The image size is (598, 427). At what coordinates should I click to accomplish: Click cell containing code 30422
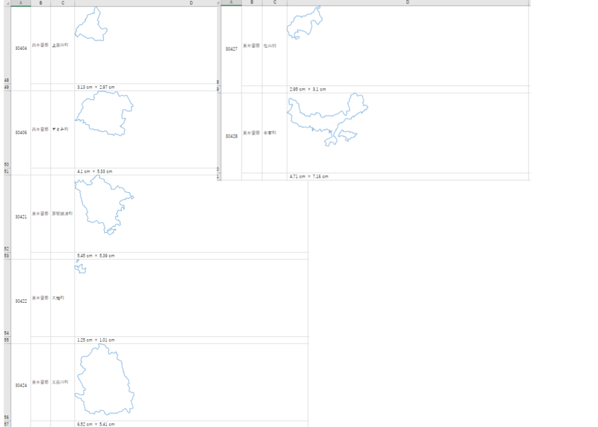pyautogui.click(x=21, y=301)
